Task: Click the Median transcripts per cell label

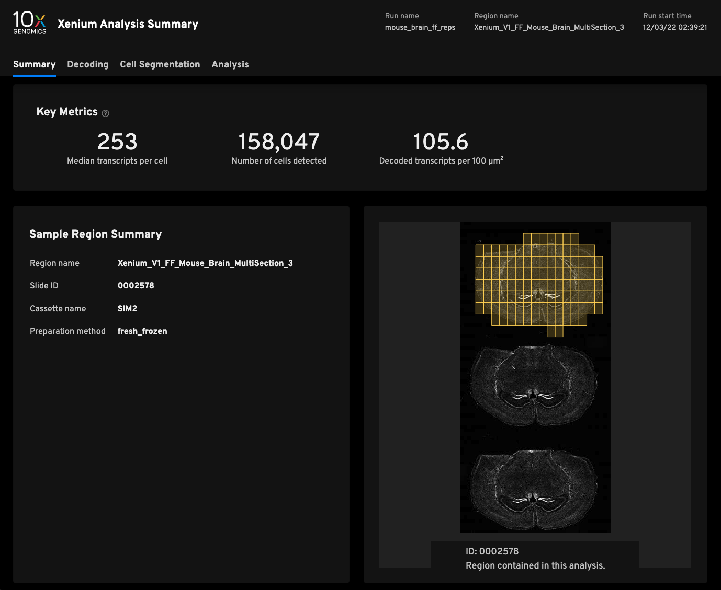Action: pos(117,161)
